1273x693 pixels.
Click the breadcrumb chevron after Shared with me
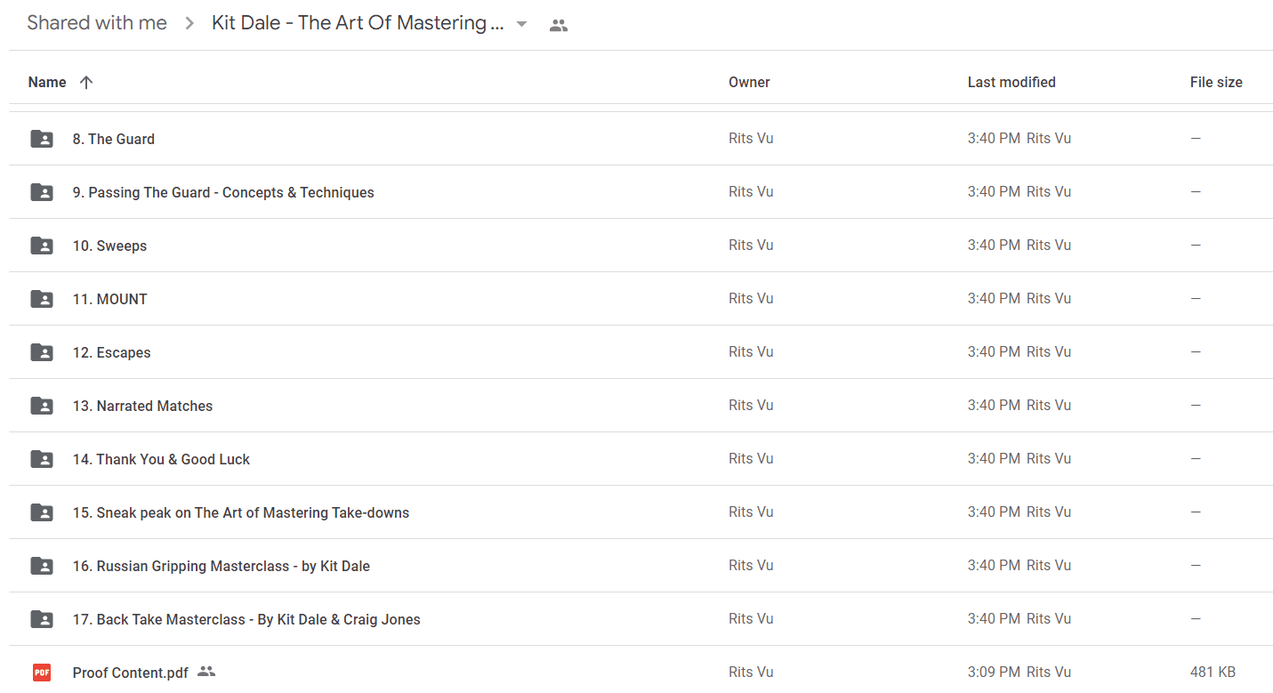tap(189, 24)
